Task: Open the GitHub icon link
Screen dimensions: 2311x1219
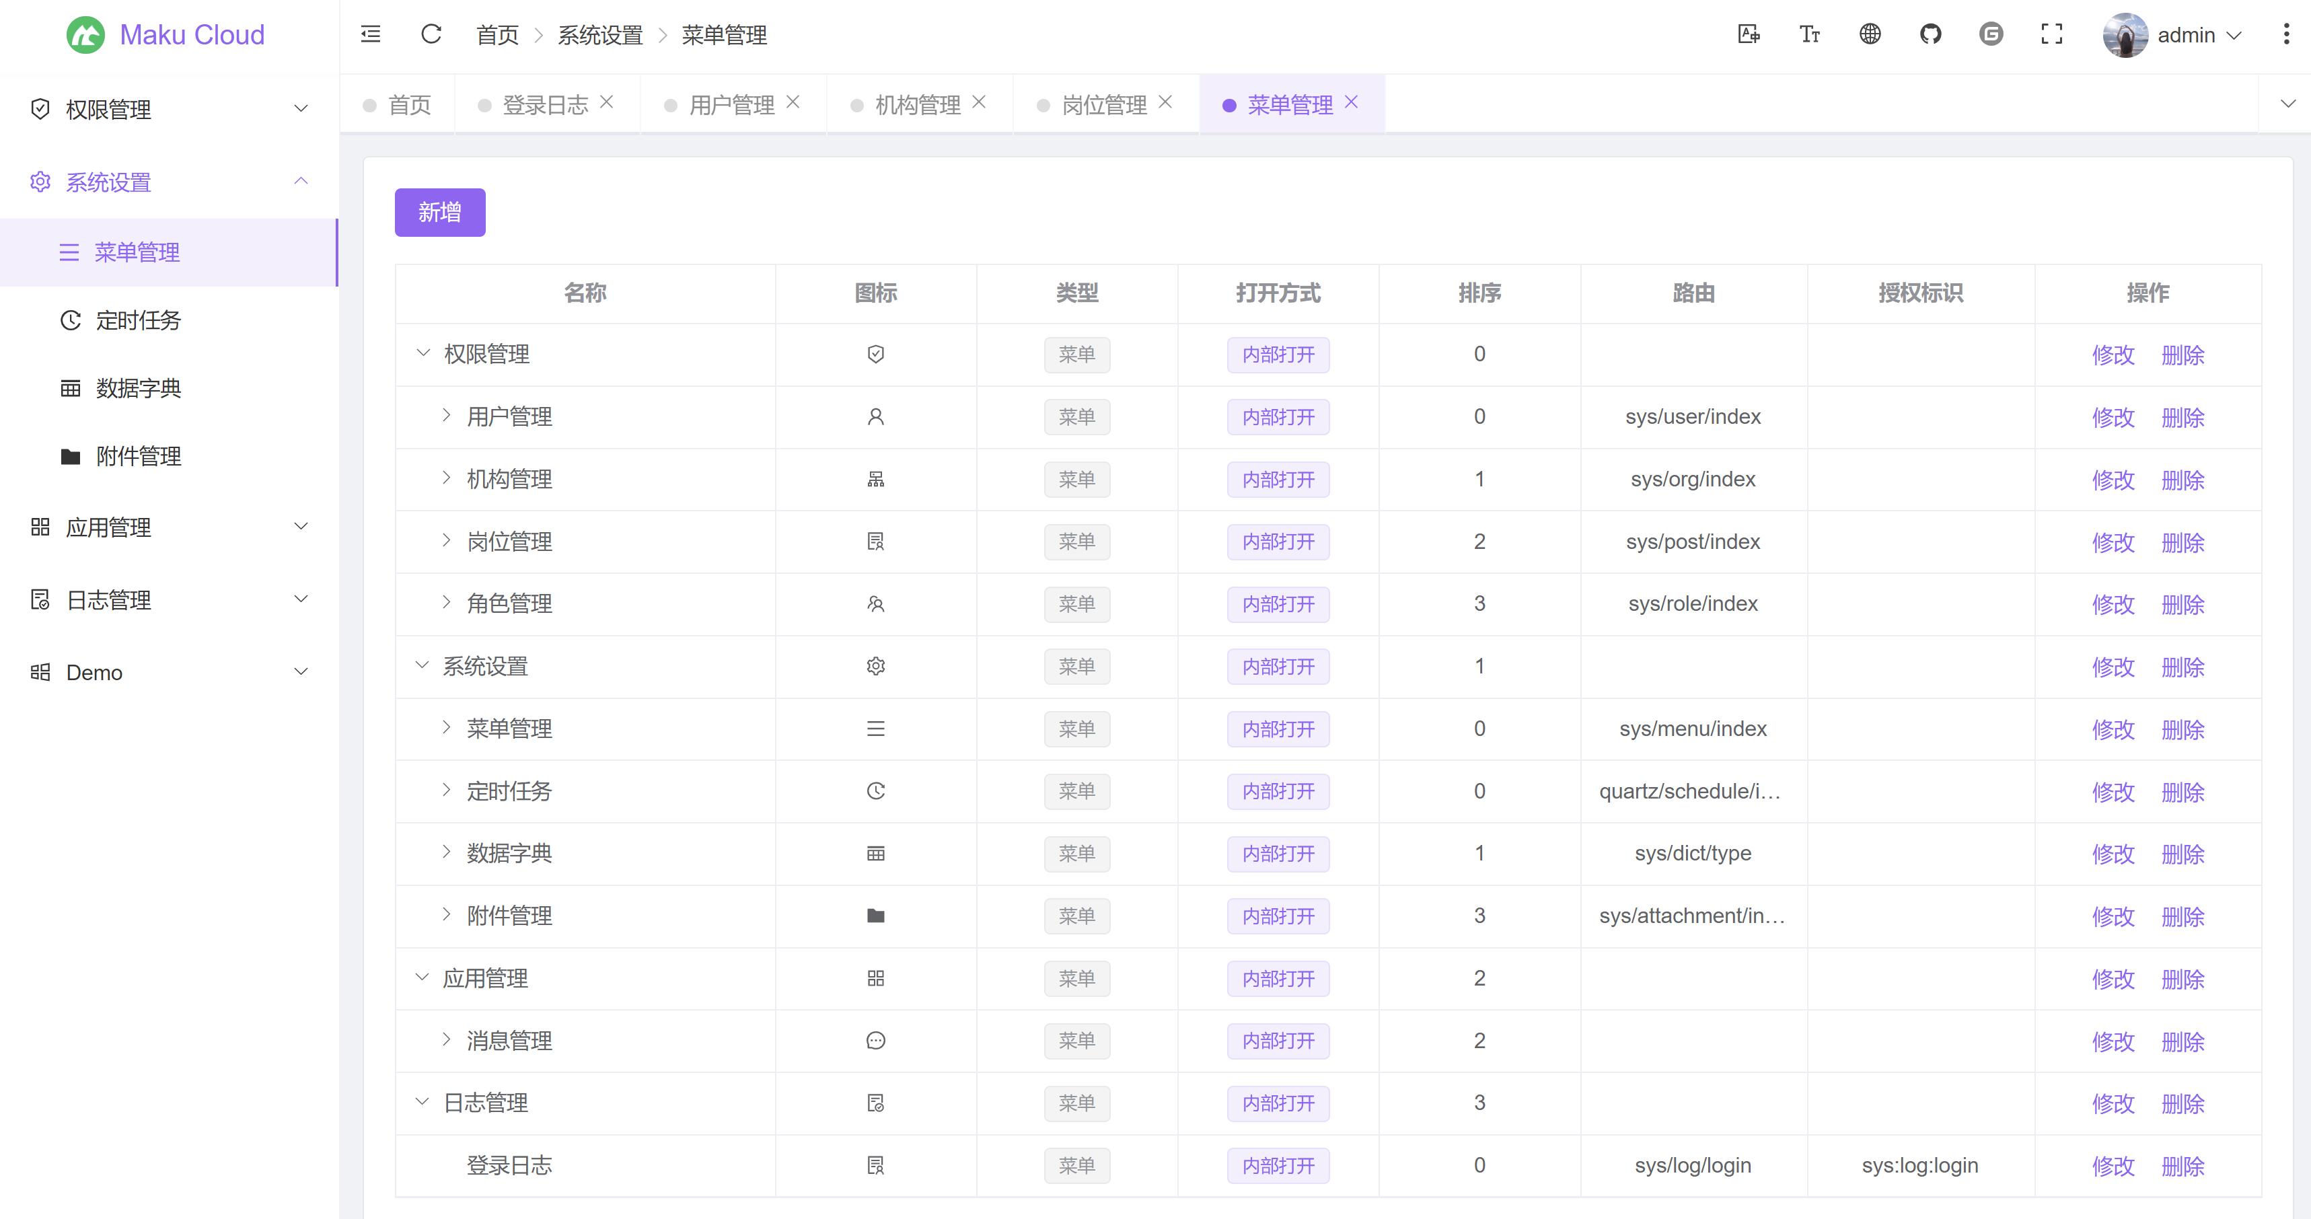Action: pos(1930,35)
